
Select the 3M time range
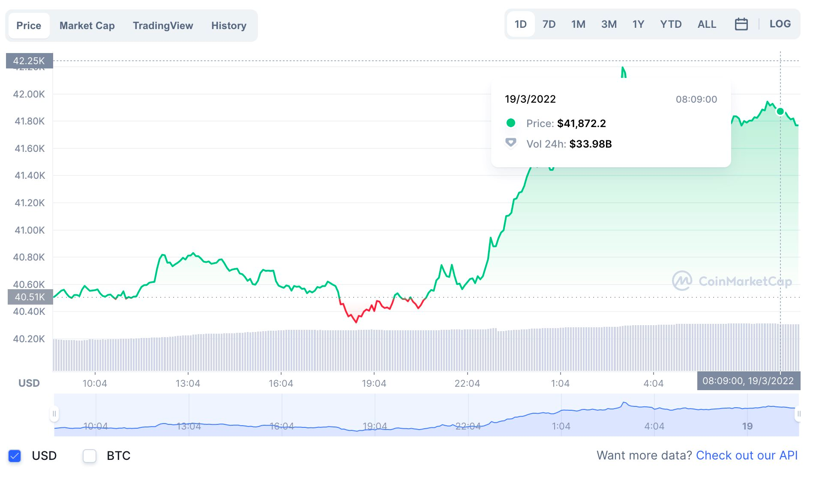point(609,24)
